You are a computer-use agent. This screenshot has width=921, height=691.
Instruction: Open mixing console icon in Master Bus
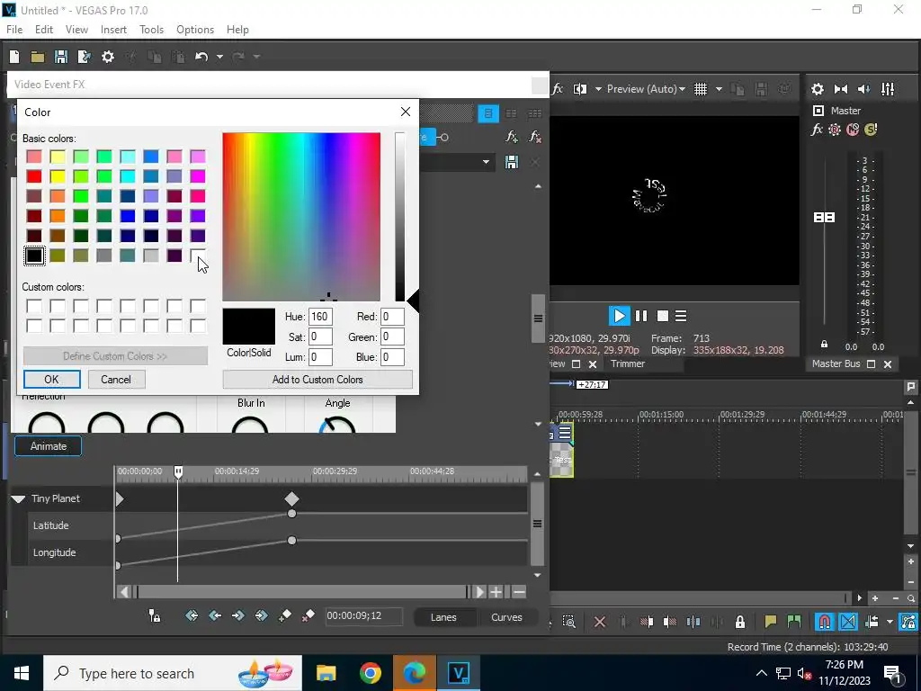[x=888, y=89]
